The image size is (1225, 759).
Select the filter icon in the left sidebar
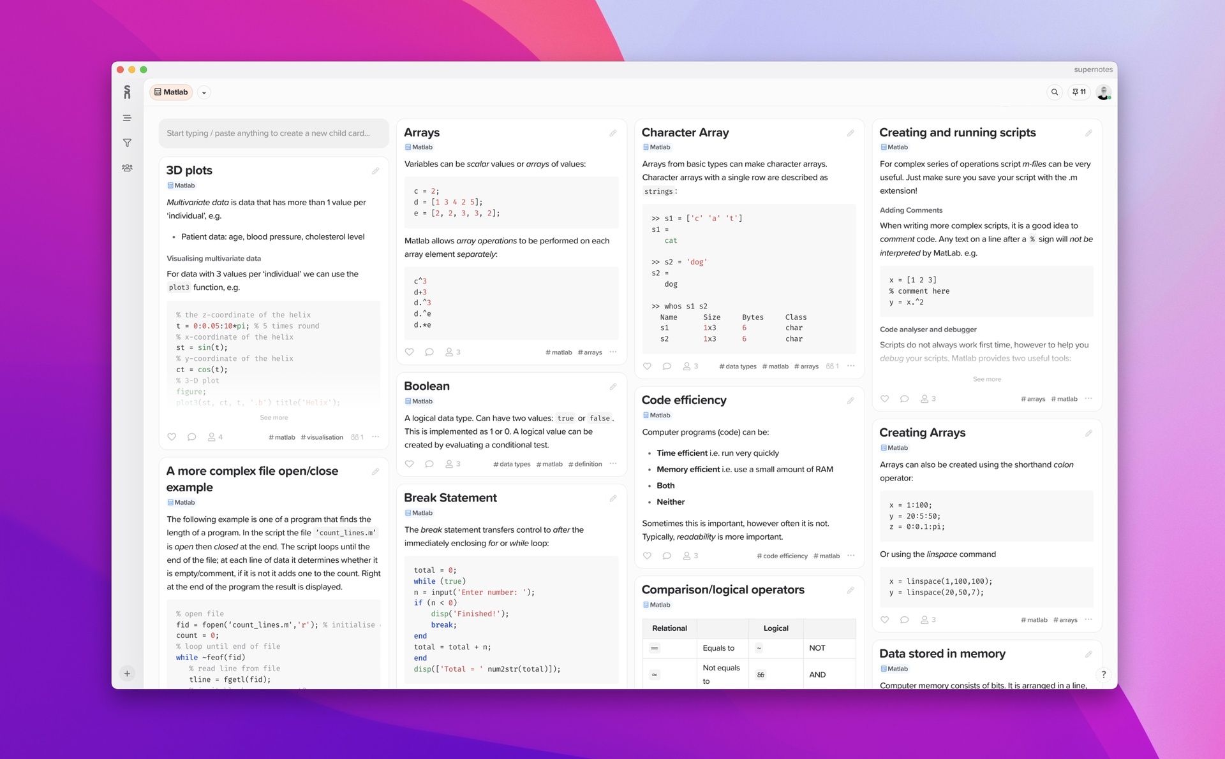(127, 143)
